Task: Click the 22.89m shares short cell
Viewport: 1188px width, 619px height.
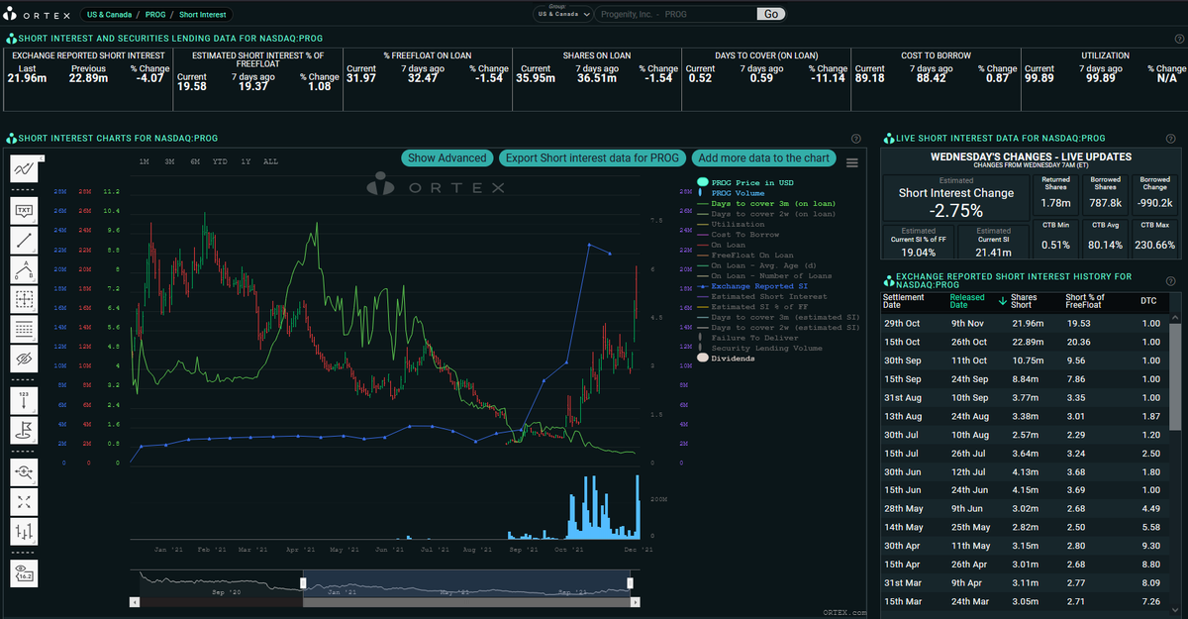Action: click(1027, 342)
